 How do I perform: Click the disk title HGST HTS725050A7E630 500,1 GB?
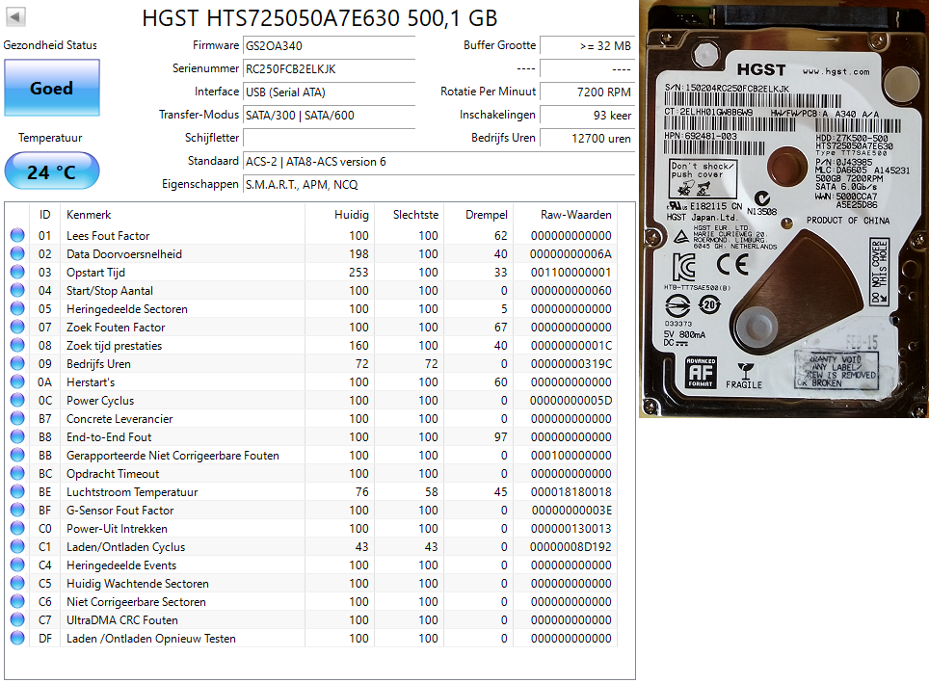click(x=320, y=18)
